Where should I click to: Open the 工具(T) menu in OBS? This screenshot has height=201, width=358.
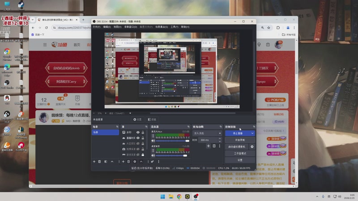[175, 27]
